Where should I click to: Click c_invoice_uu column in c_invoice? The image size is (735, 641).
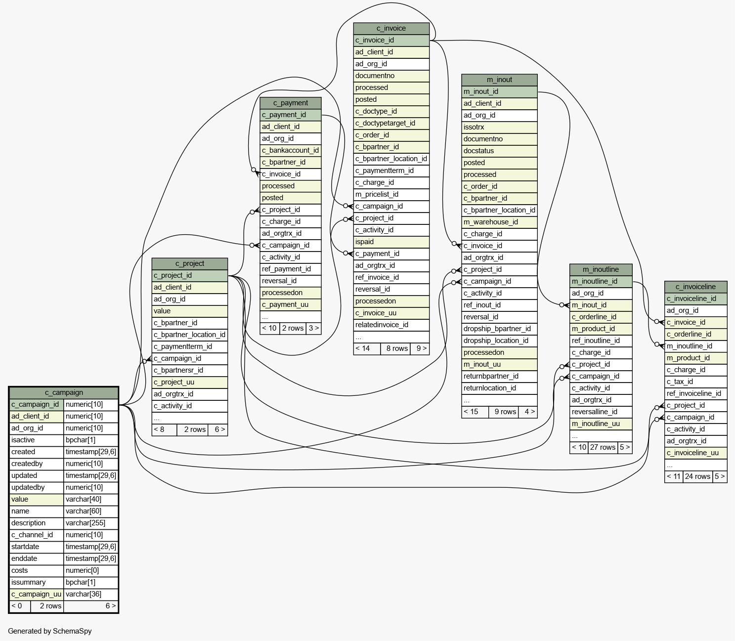[x=391, y=313]
